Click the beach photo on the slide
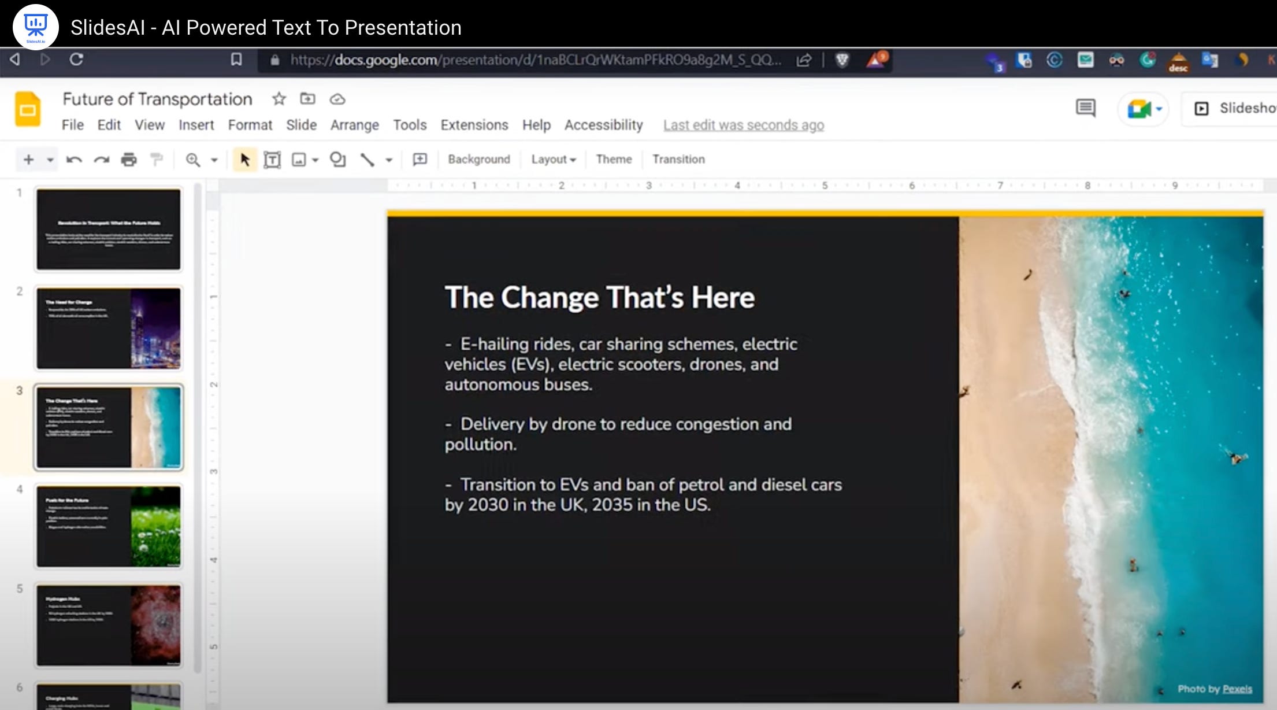The width and height of the screenshot is (1277, 710). 1111,460
